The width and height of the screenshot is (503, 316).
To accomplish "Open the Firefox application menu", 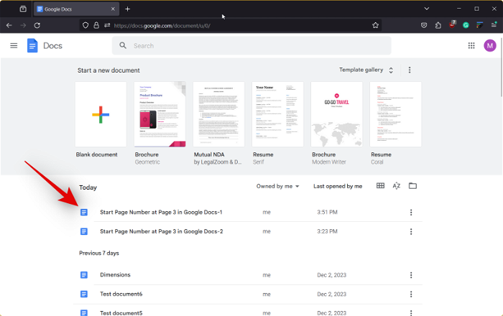I will tap(494, 25).
